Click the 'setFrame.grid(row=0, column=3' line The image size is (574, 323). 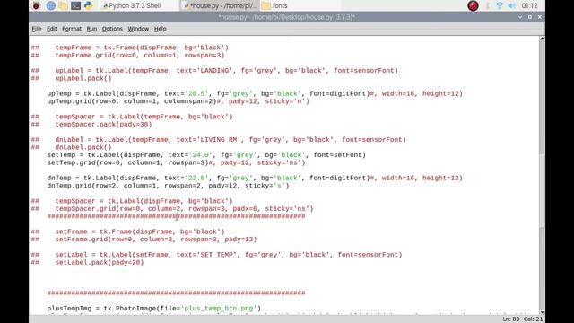point(143,240)
